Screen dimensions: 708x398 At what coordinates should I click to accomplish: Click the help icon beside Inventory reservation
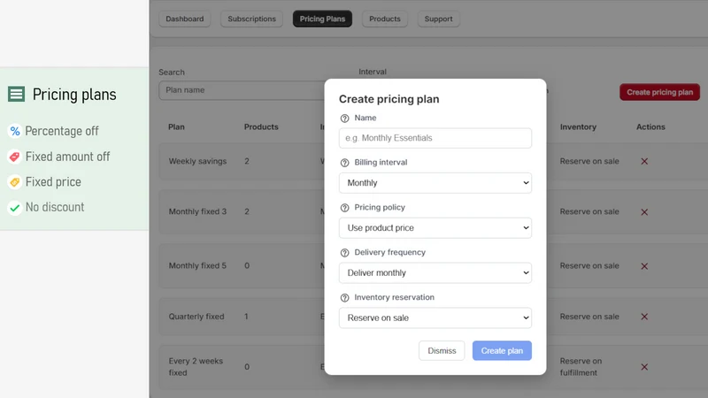pyautogui.click(x=344, y=298)
